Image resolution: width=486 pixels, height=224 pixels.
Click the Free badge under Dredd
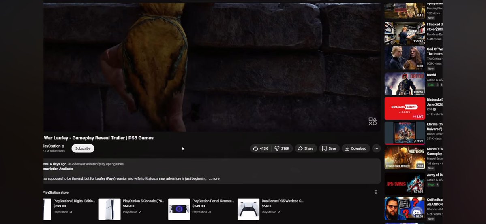[430, 85]
